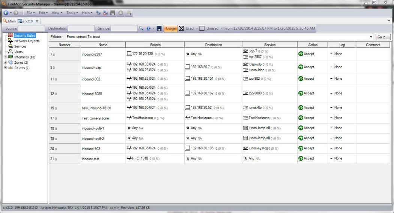
Task: Click the host icon beside 192.168.30.52
Action: click(x=188, y=107)
